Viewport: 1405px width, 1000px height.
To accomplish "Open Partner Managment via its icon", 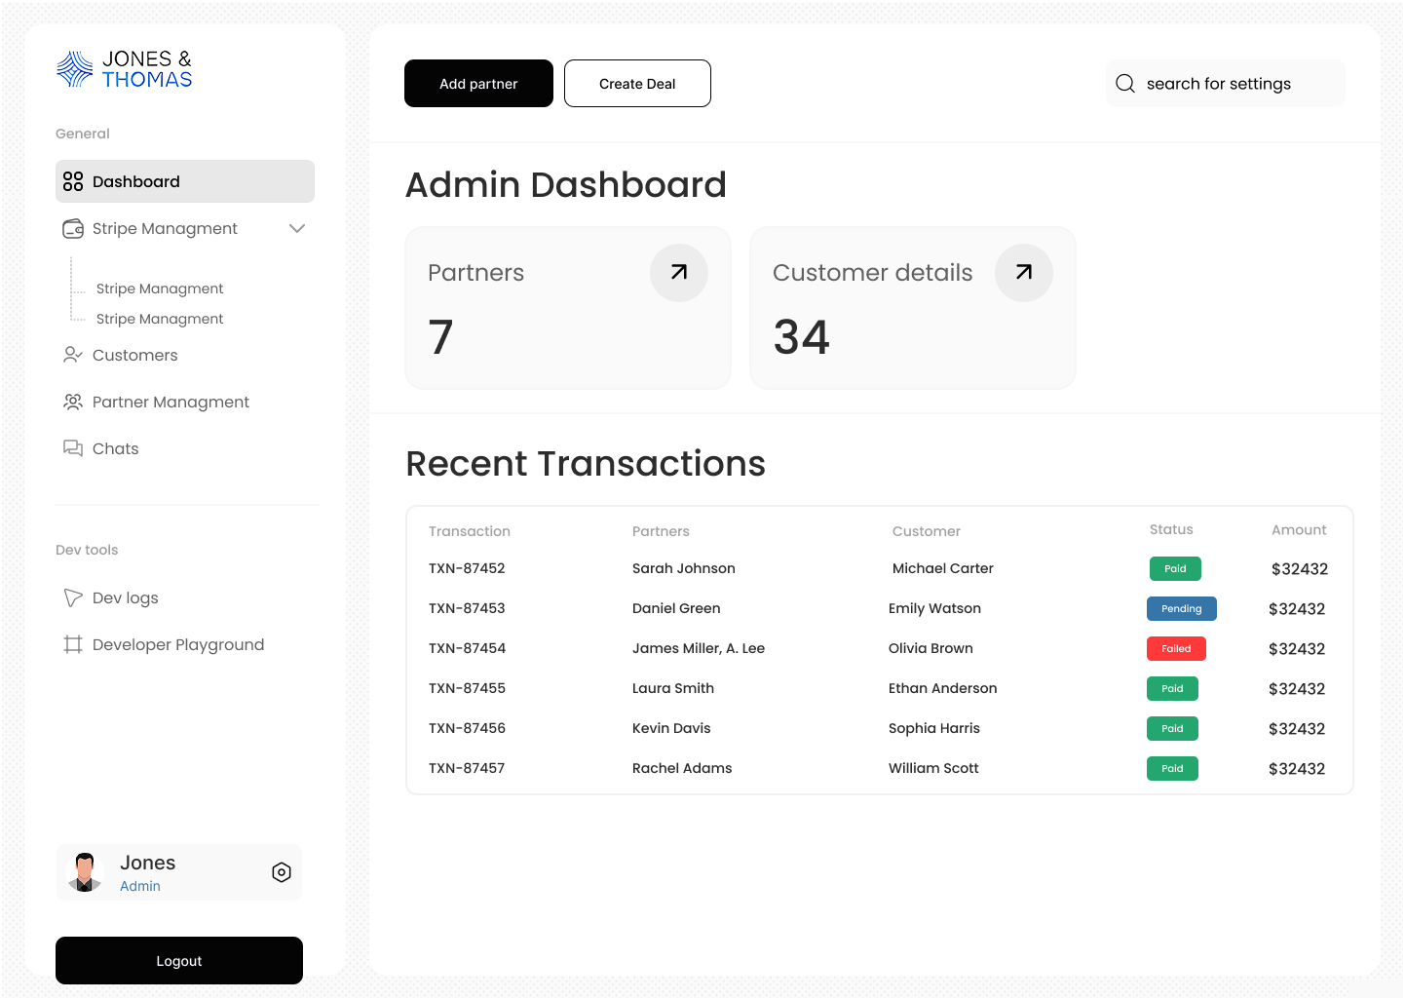I will coord(73,402).
